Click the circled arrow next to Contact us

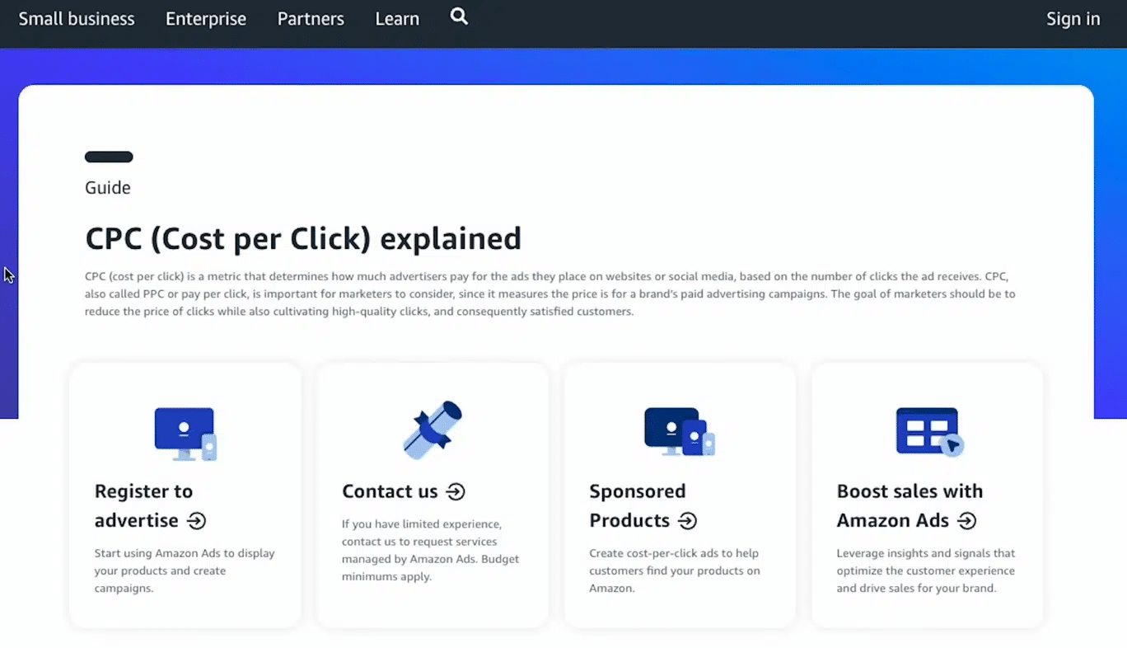[x=456, y=492]
